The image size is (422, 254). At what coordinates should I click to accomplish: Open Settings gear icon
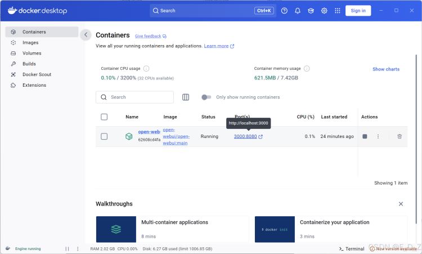pos(324,11)
